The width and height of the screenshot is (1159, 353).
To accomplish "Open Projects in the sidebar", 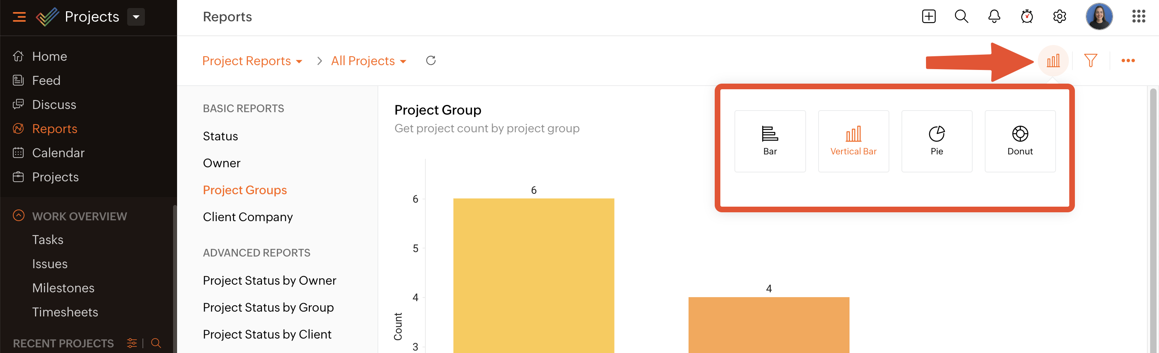I will (56, 177).
